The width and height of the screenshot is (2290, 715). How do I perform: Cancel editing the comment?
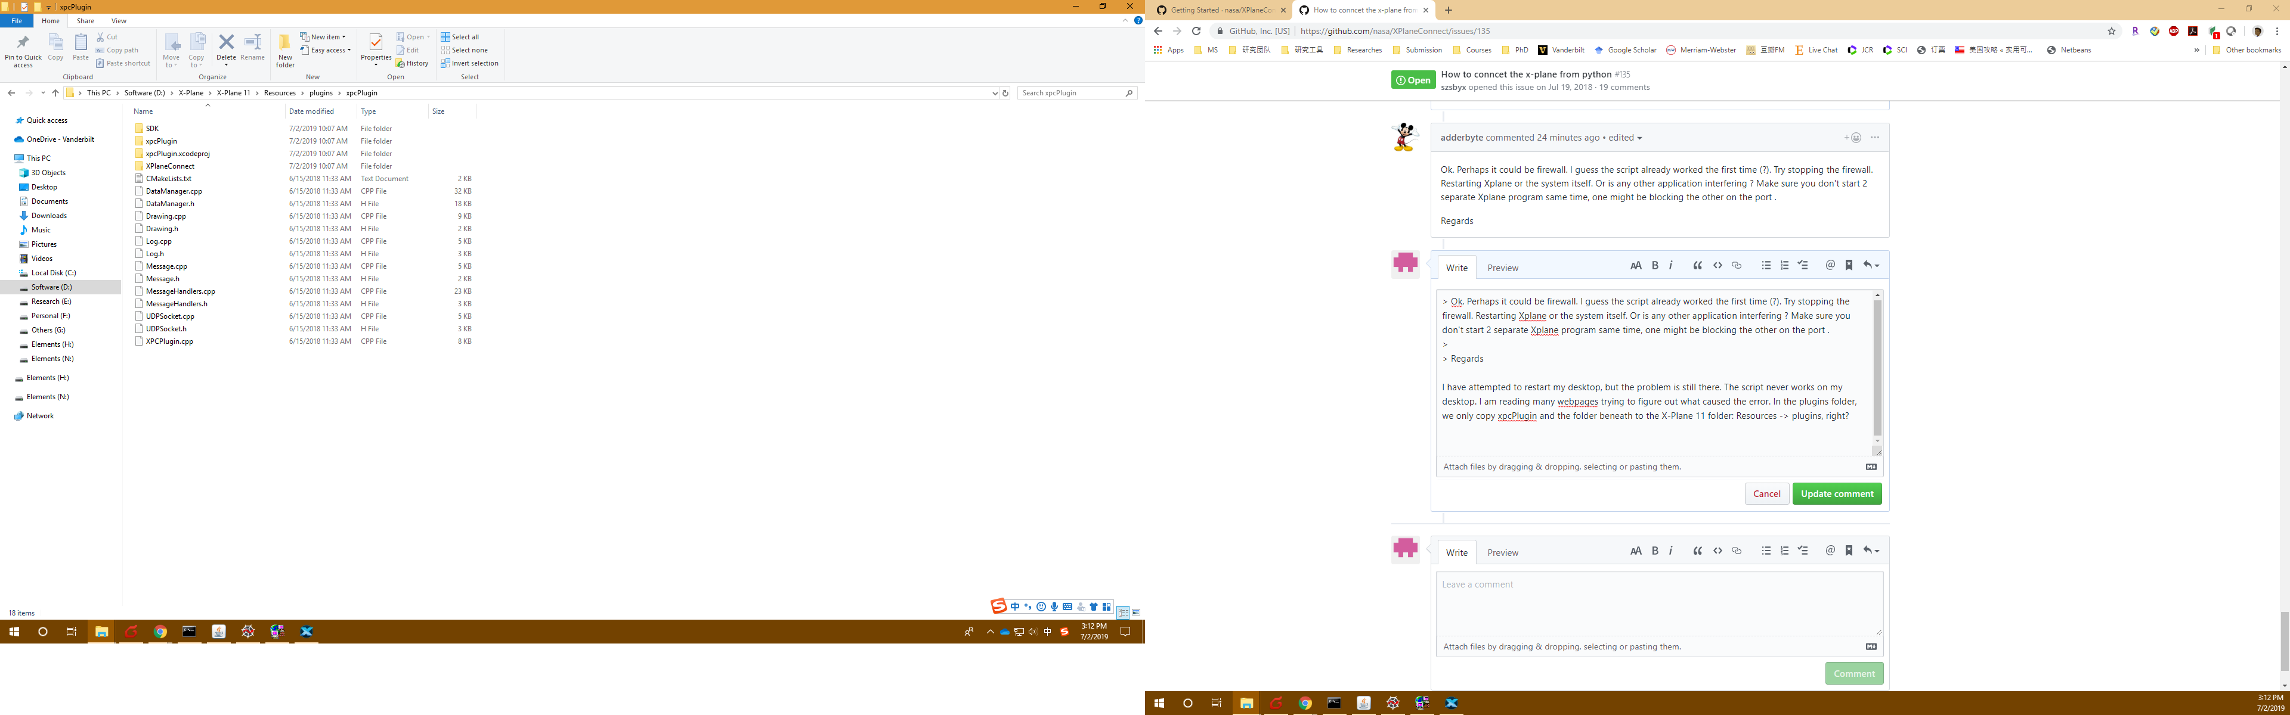tap(1766, 494)
